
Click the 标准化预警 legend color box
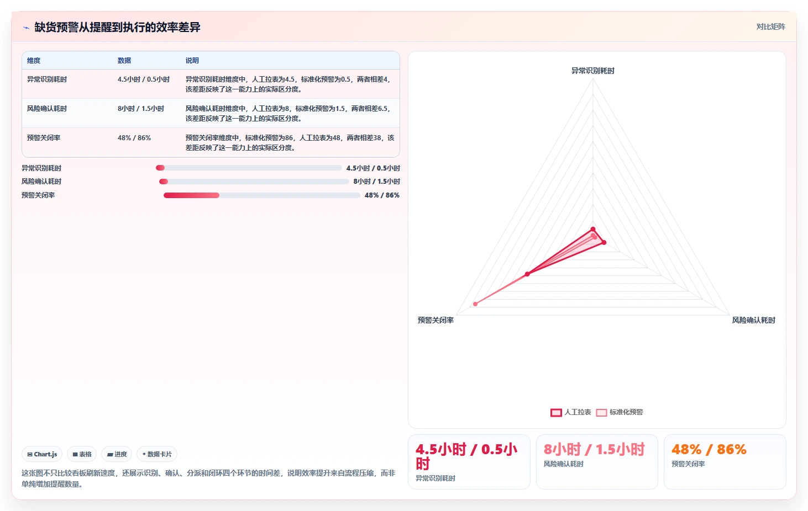[x=601, y=413]
